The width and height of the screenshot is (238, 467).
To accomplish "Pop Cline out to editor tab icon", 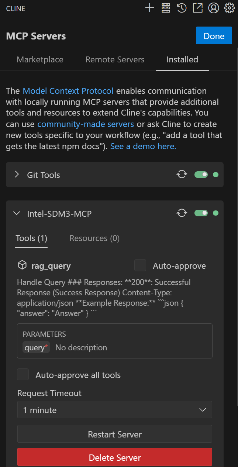I will [198, 8].
